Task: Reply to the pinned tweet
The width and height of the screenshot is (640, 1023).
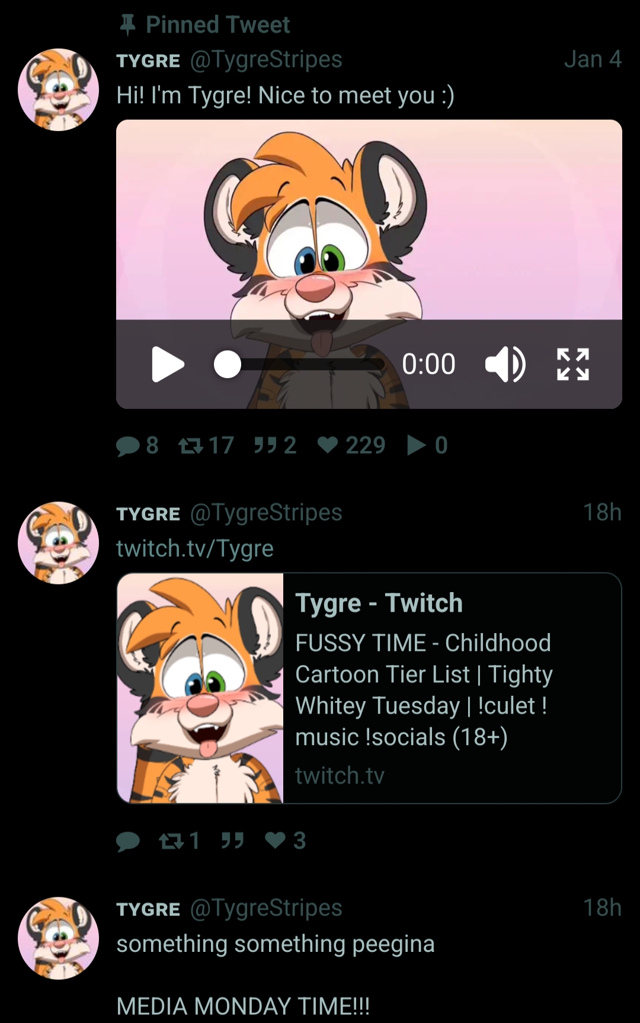Action: [128, 445]
